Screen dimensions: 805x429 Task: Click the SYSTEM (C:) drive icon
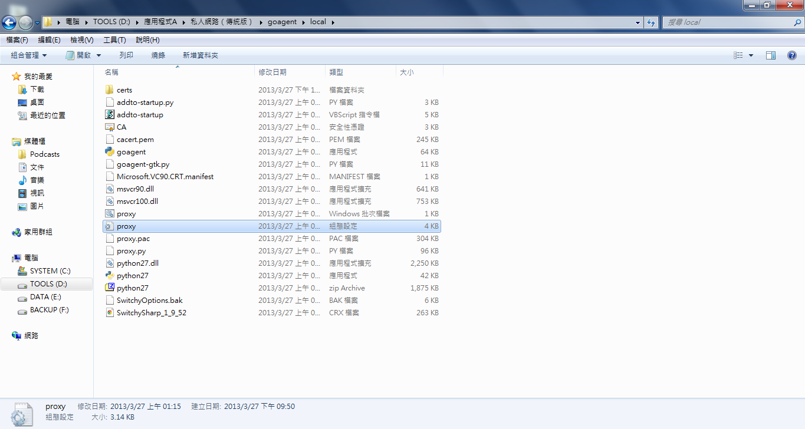[x=22, y=271]
